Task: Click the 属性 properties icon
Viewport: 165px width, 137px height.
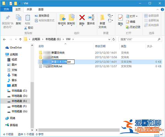Action: tap(120, 18)
